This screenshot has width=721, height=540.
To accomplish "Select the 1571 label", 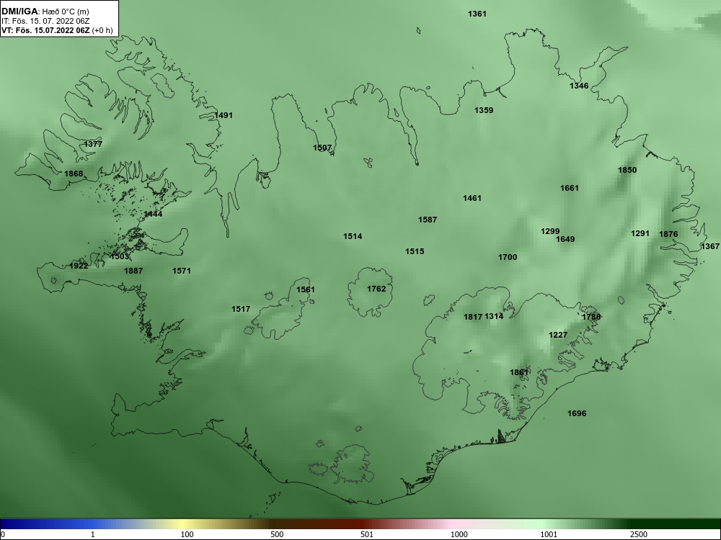I will coord(182,271).
